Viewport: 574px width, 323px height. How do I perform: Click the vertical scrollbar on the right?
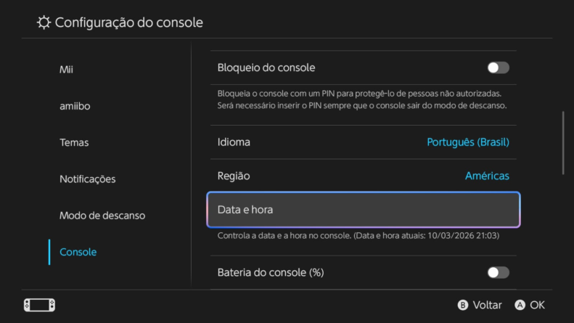tap(563, 143)
